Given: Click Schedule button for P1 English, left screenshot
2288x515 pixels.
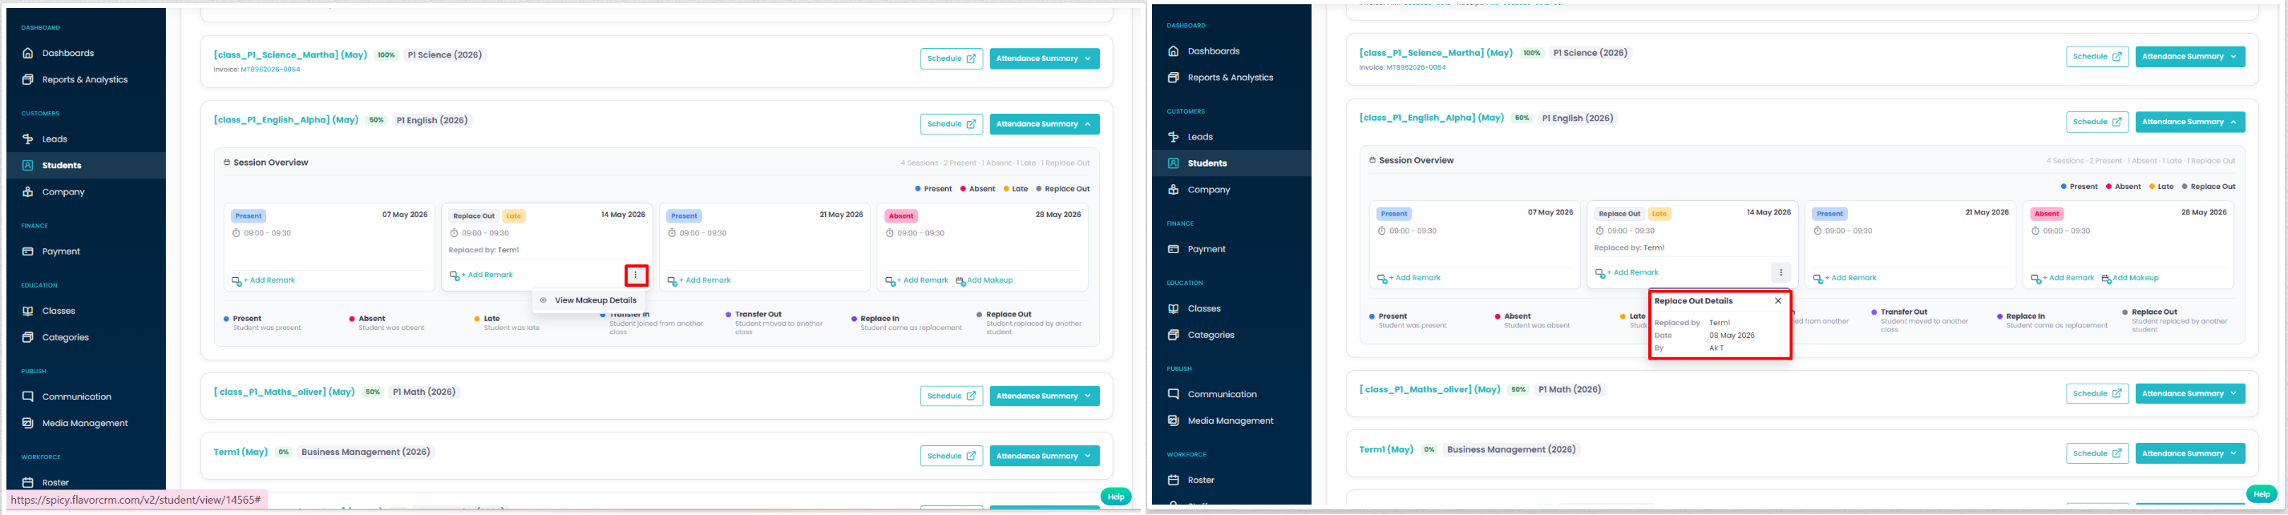Looking at the screenshot, I should [952, 124].
